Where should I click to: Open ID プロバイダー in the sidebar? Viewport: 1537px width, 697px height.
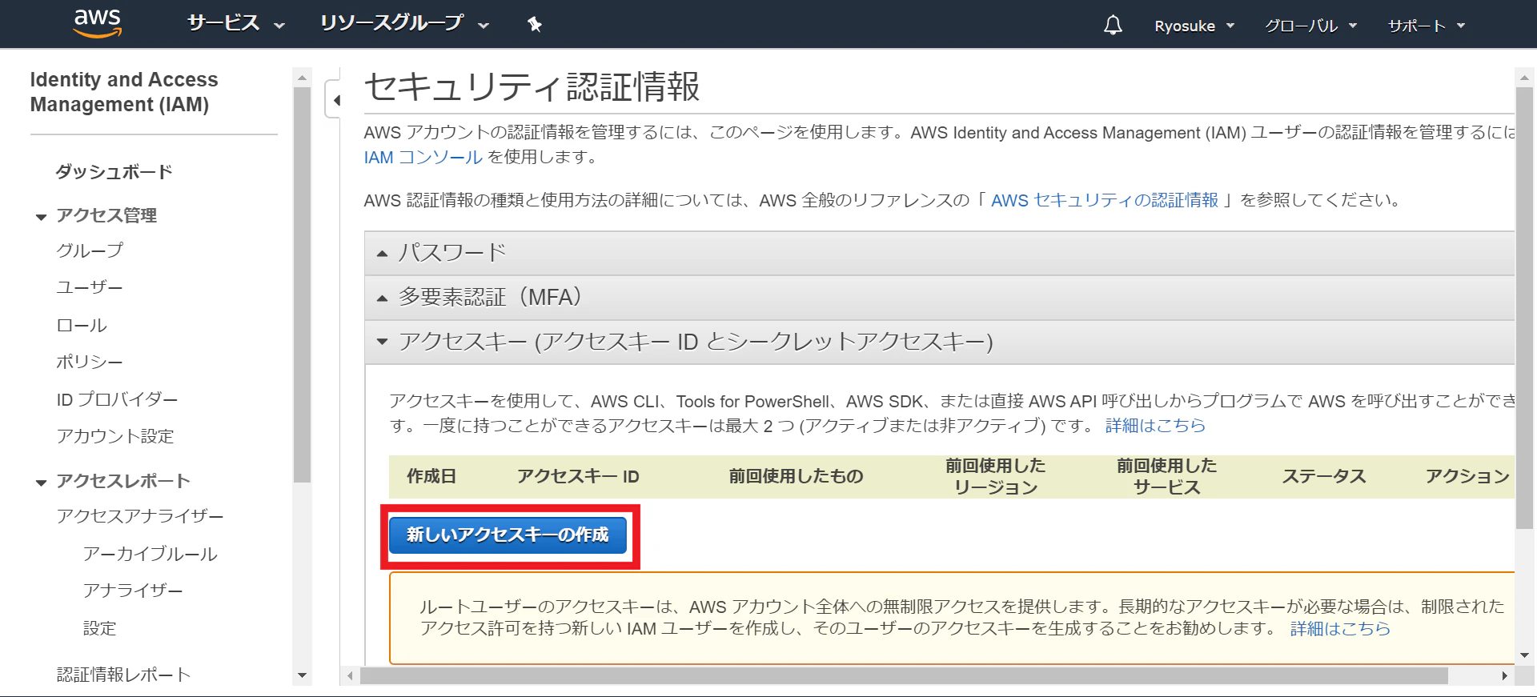click(117, 399)
